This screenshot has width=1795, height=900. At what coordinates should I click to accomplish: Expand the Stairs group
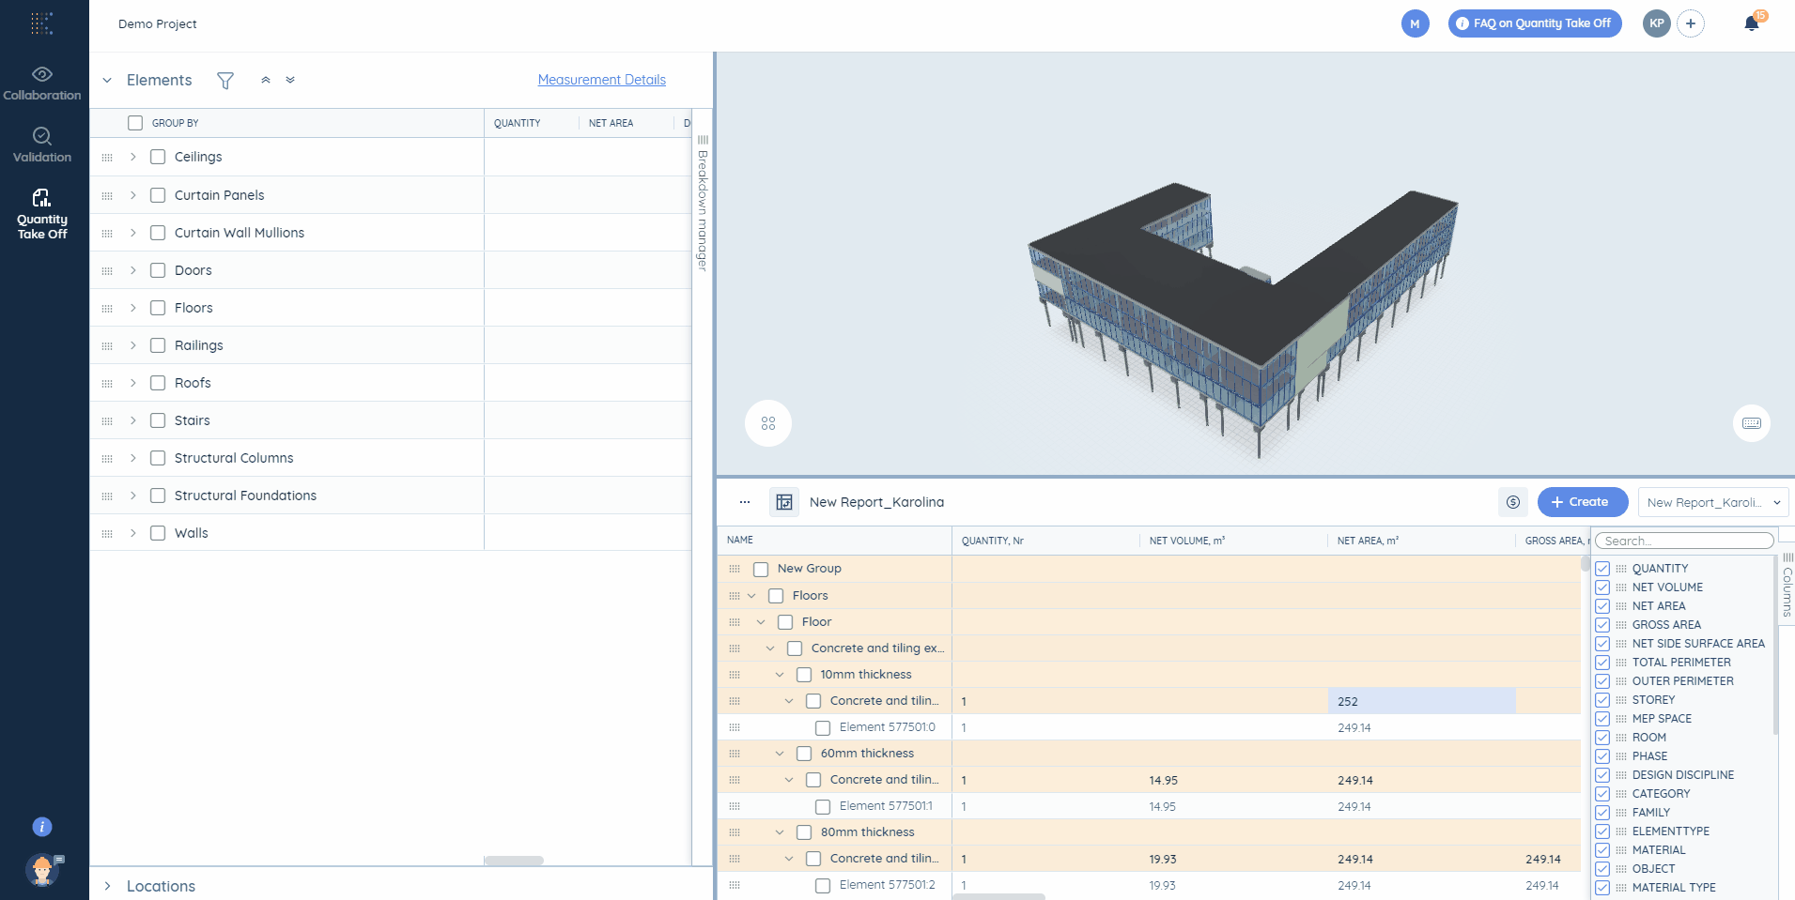pos(133,420)
